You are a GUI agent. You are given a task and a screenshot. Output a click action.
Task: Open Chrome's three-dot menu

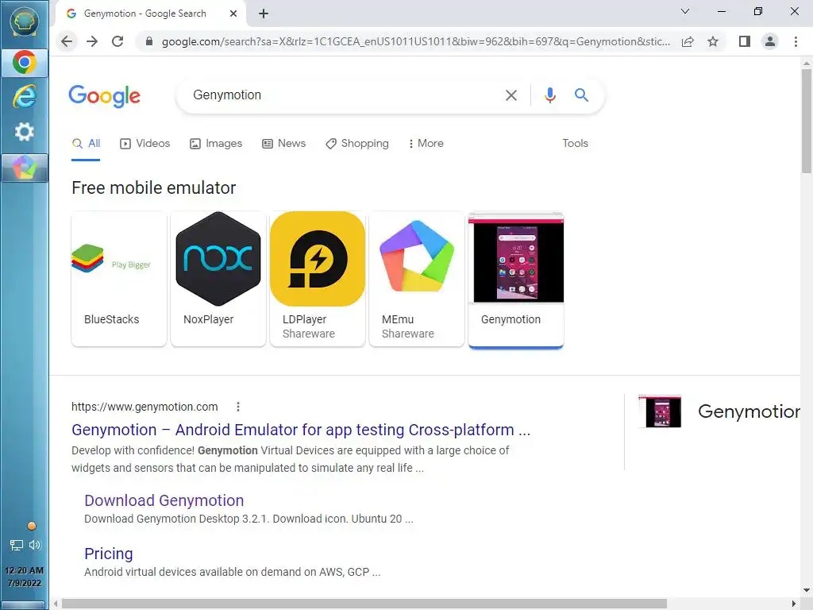796,41
